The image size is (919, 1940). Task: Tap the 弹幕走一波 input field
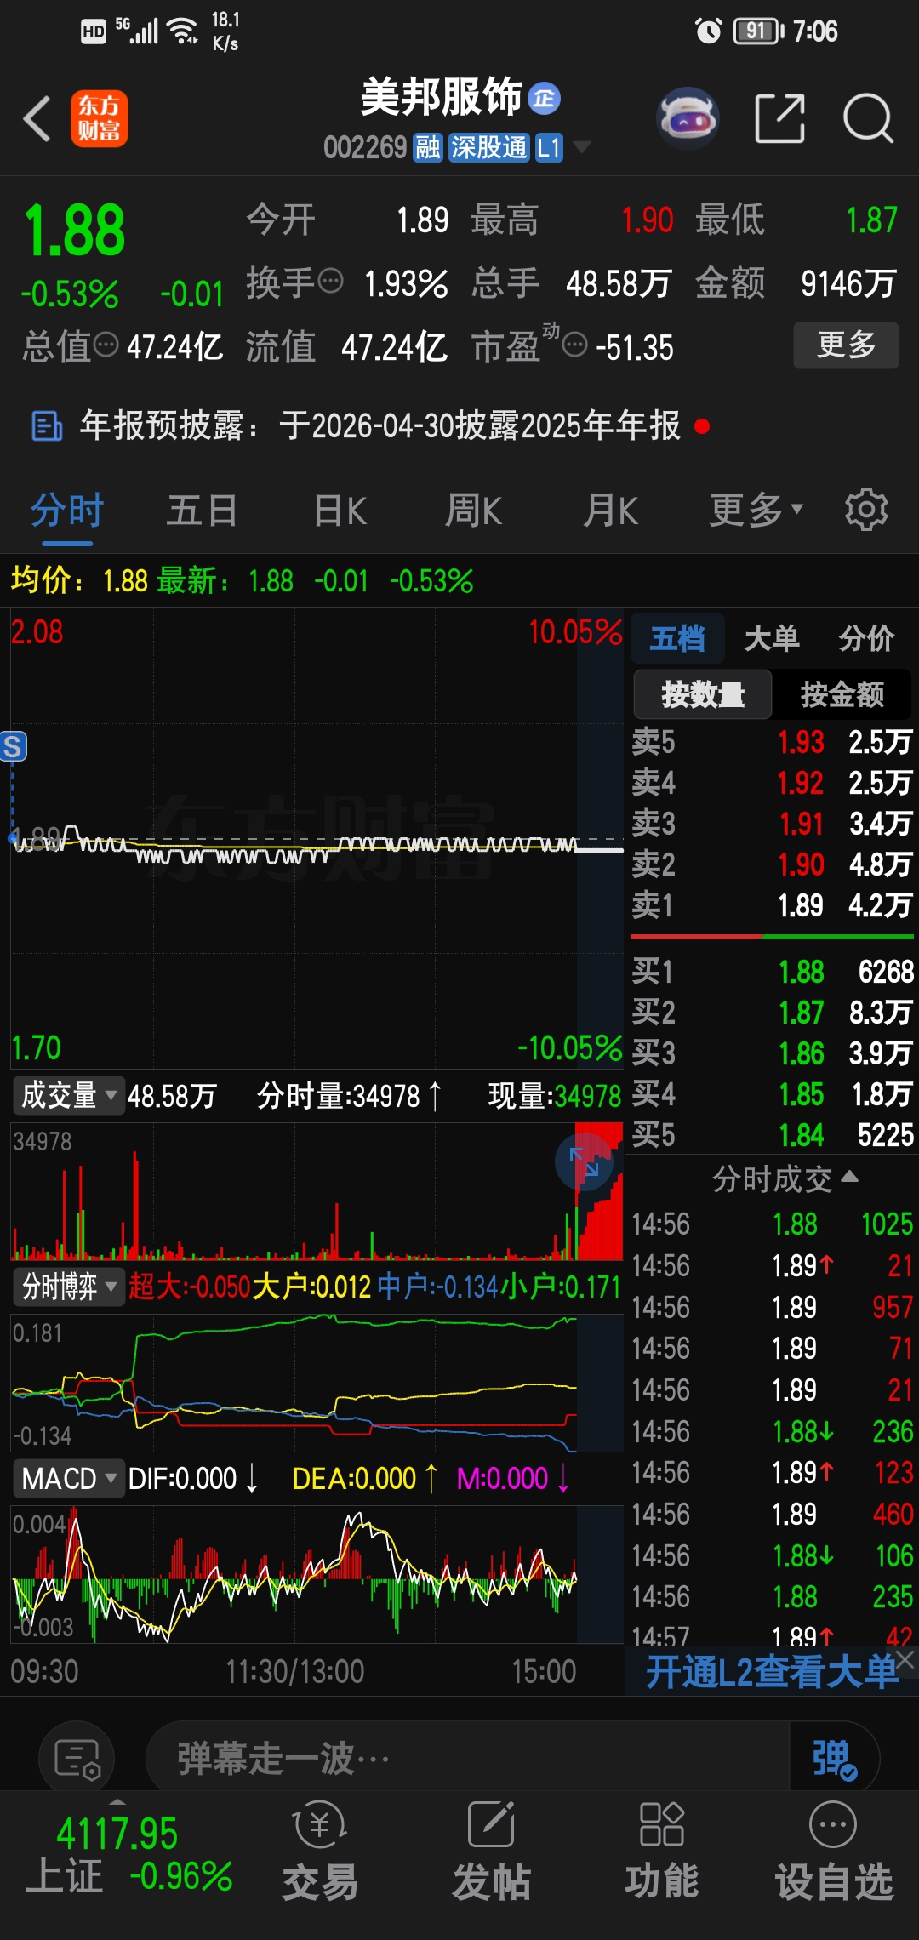(468, 1760)
